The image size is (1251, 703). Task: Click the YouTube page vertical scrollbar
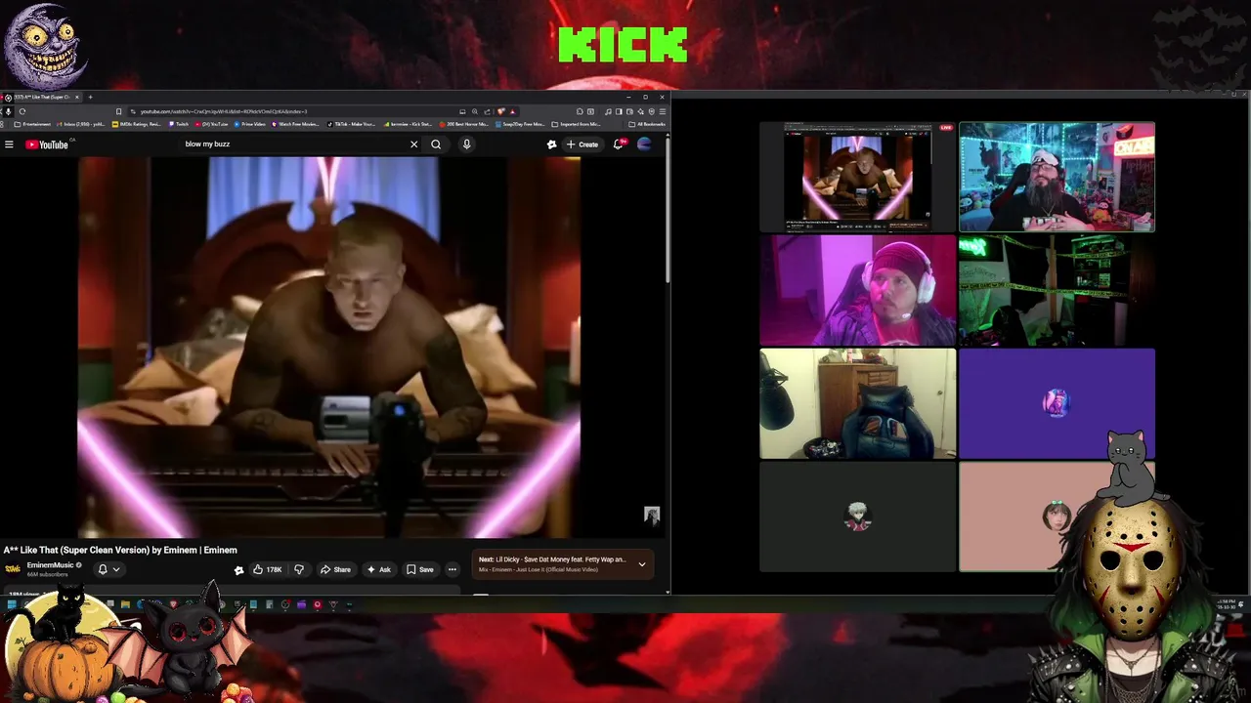668,210
